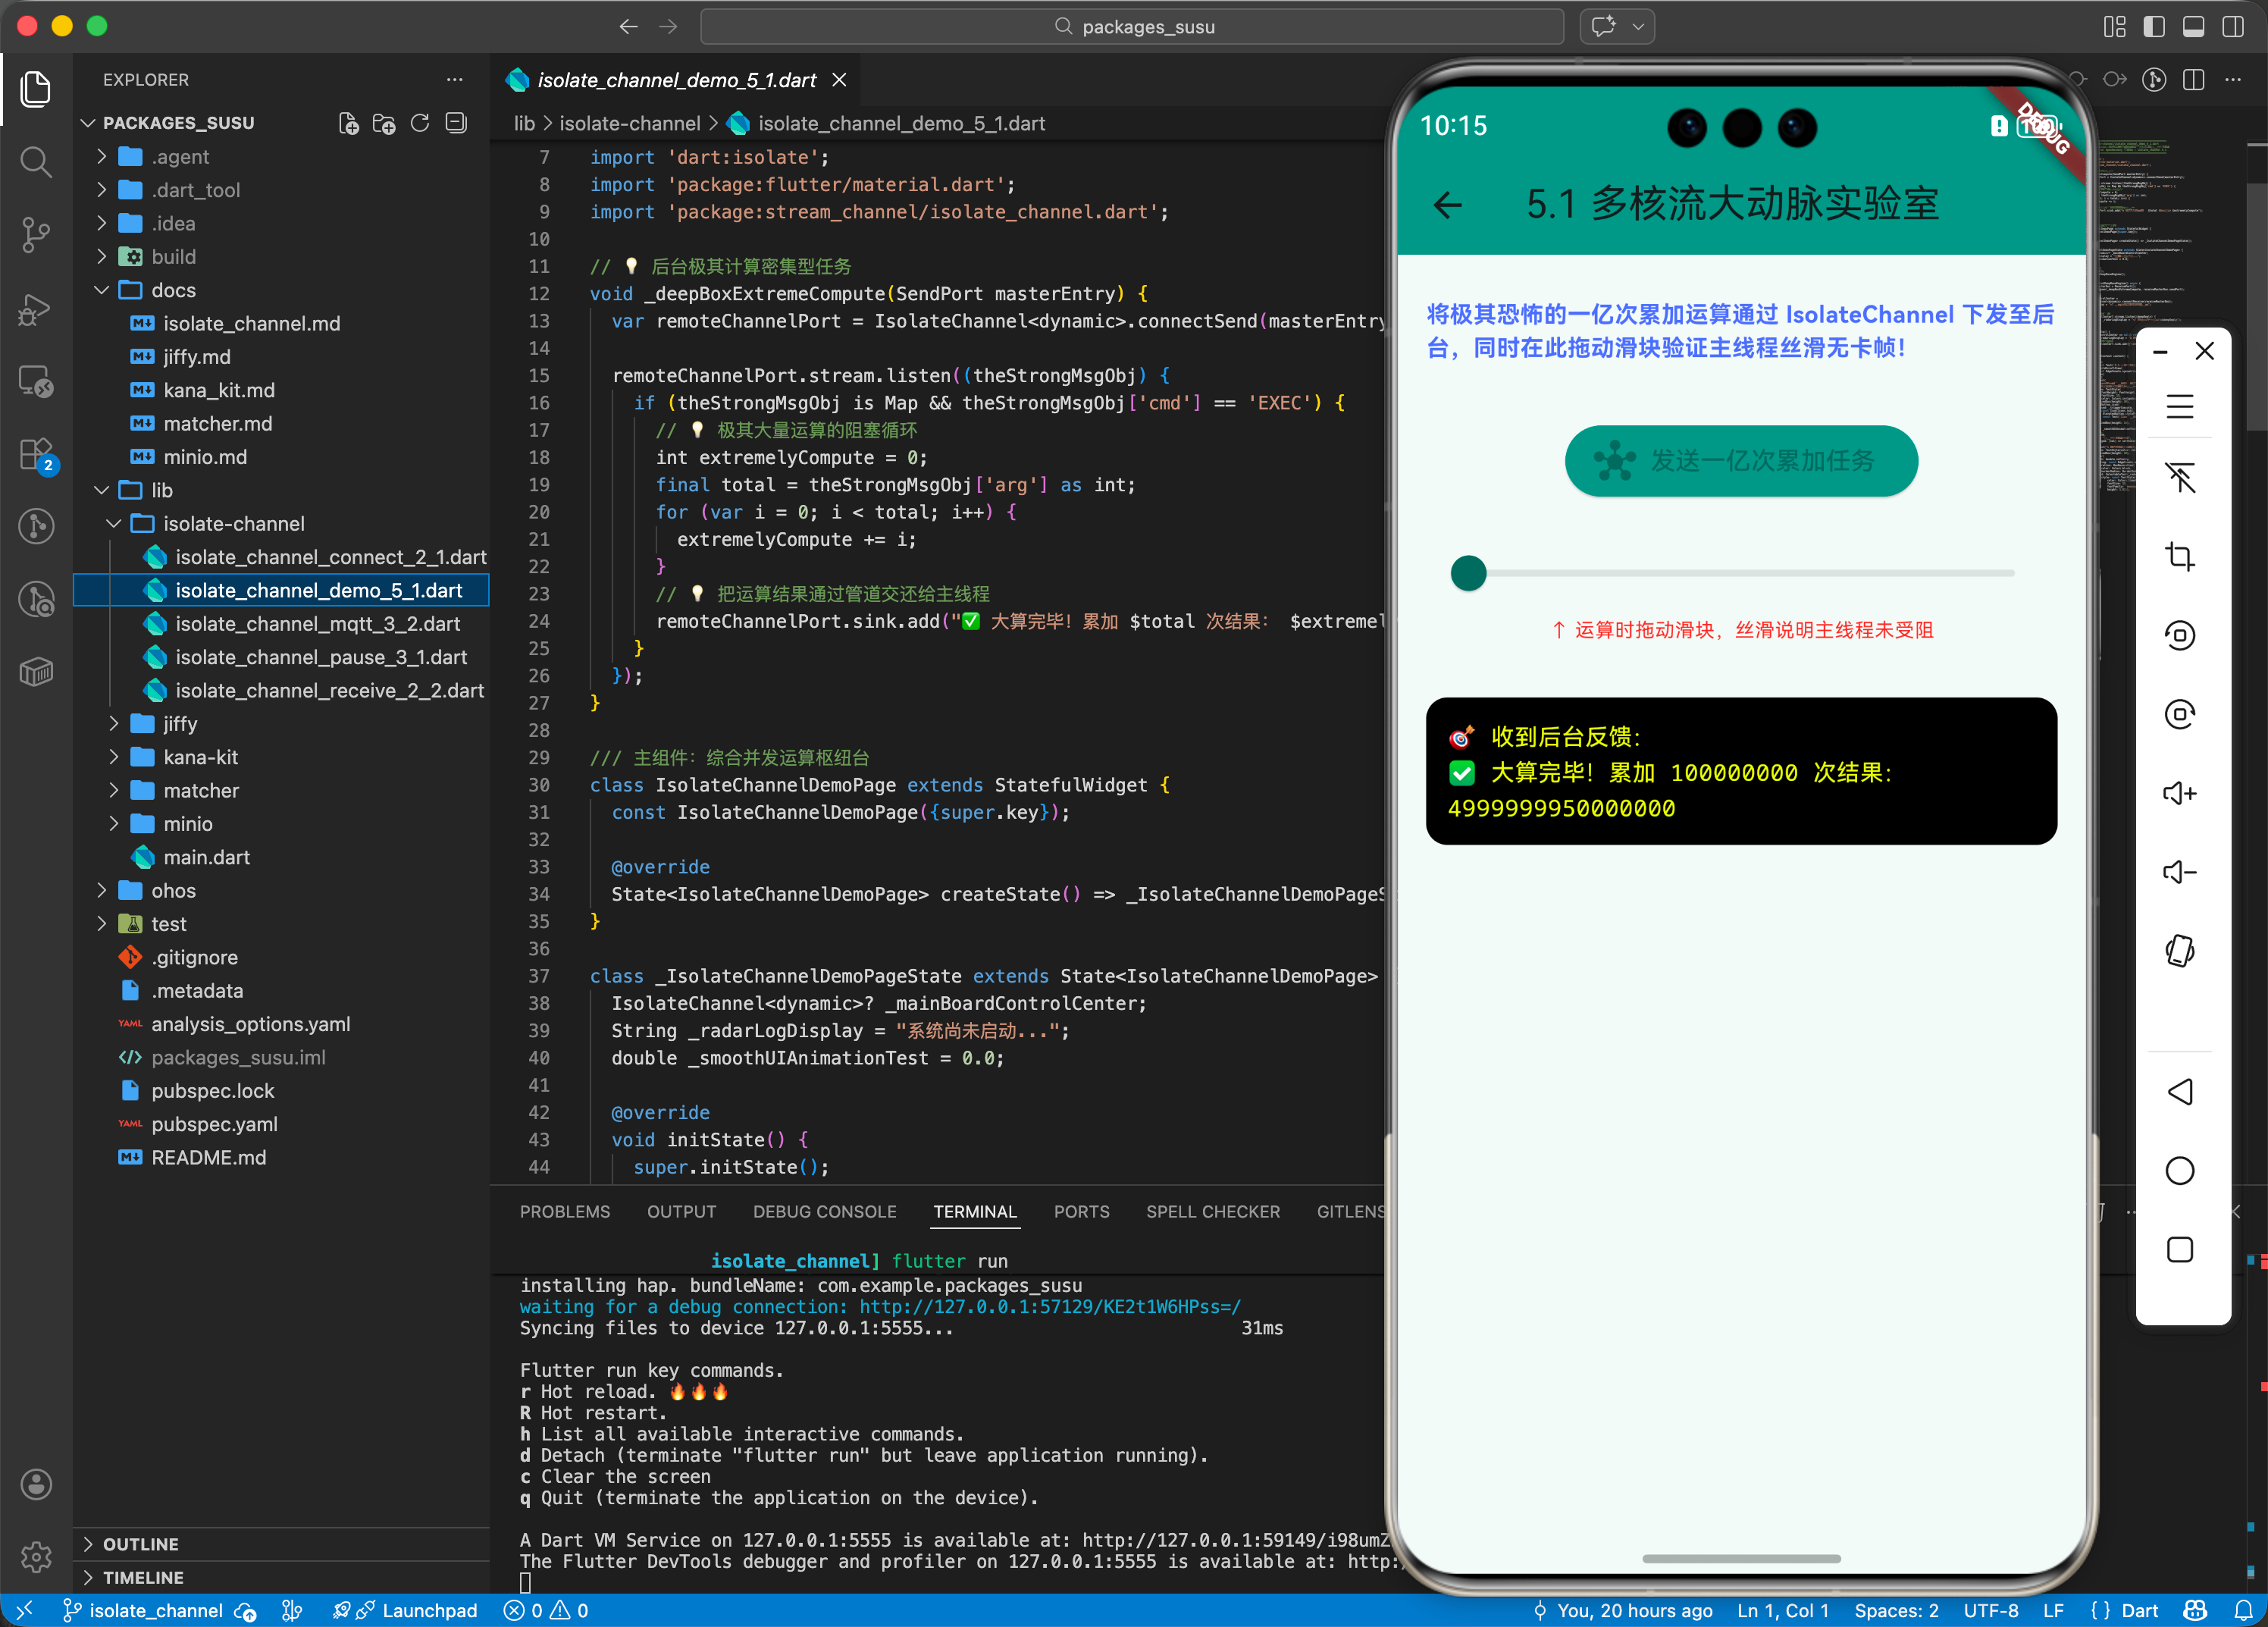Image resolution: width=2268 pixels, height=1627 pixels.
Task: Open the Source Control view
Action: [36, 234]
